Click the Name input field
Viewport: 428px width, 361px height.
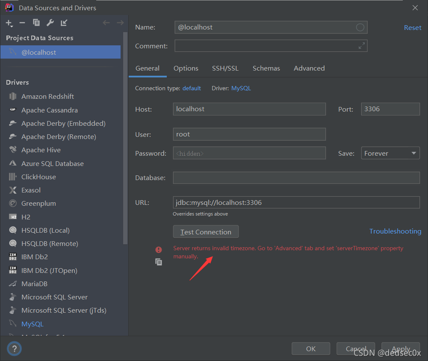click(x=271, y=27)
